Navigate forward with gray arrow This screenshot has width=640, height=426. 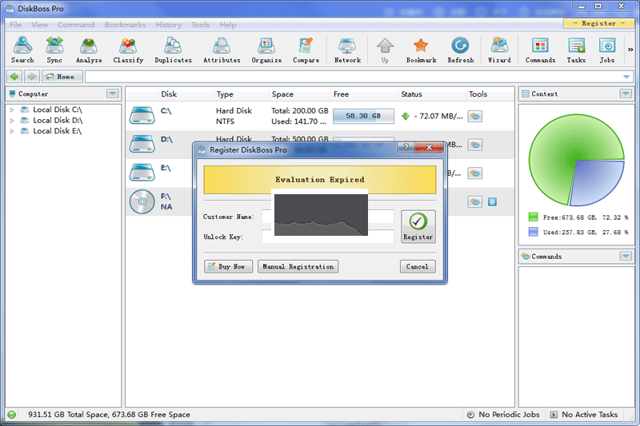31,77
